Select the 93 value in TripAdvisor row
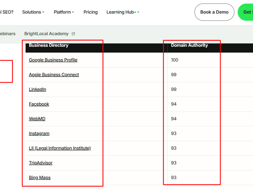The width and height of the screenshot is (253, 190). [174, 163]
